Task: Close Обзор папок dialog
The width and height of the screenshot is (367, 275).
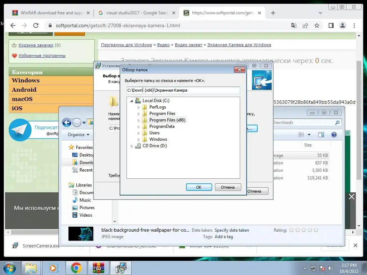Action: tap(239, 69)
